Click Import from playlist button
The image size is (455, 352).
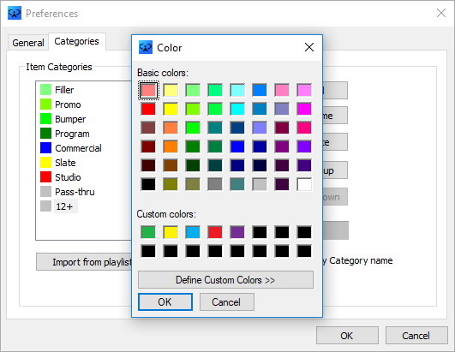coord(84,262)
